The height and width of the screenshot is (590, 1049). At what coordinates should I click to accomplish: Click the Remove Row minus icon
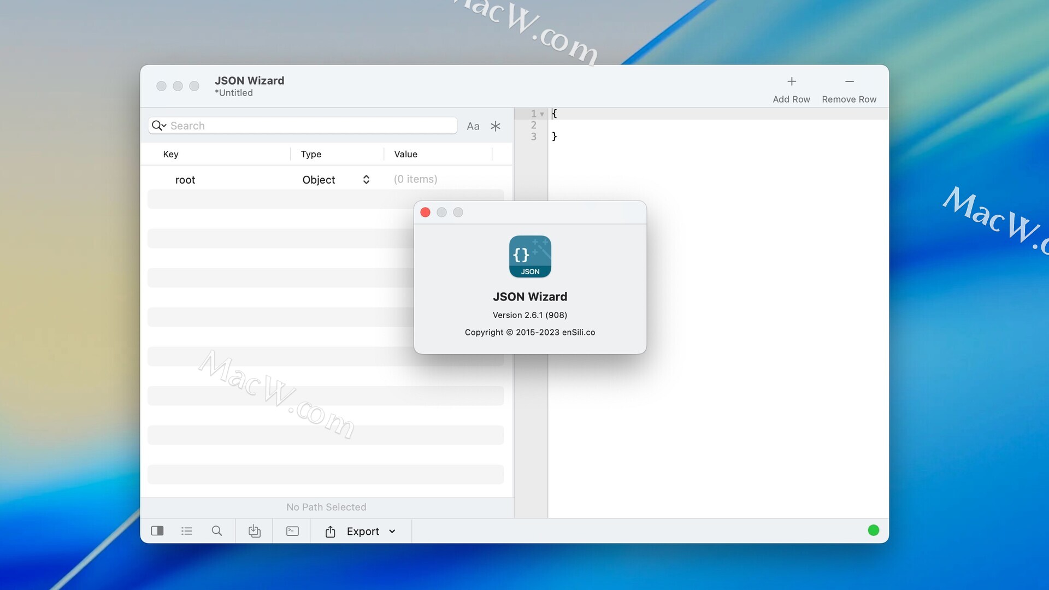point(849,82)
